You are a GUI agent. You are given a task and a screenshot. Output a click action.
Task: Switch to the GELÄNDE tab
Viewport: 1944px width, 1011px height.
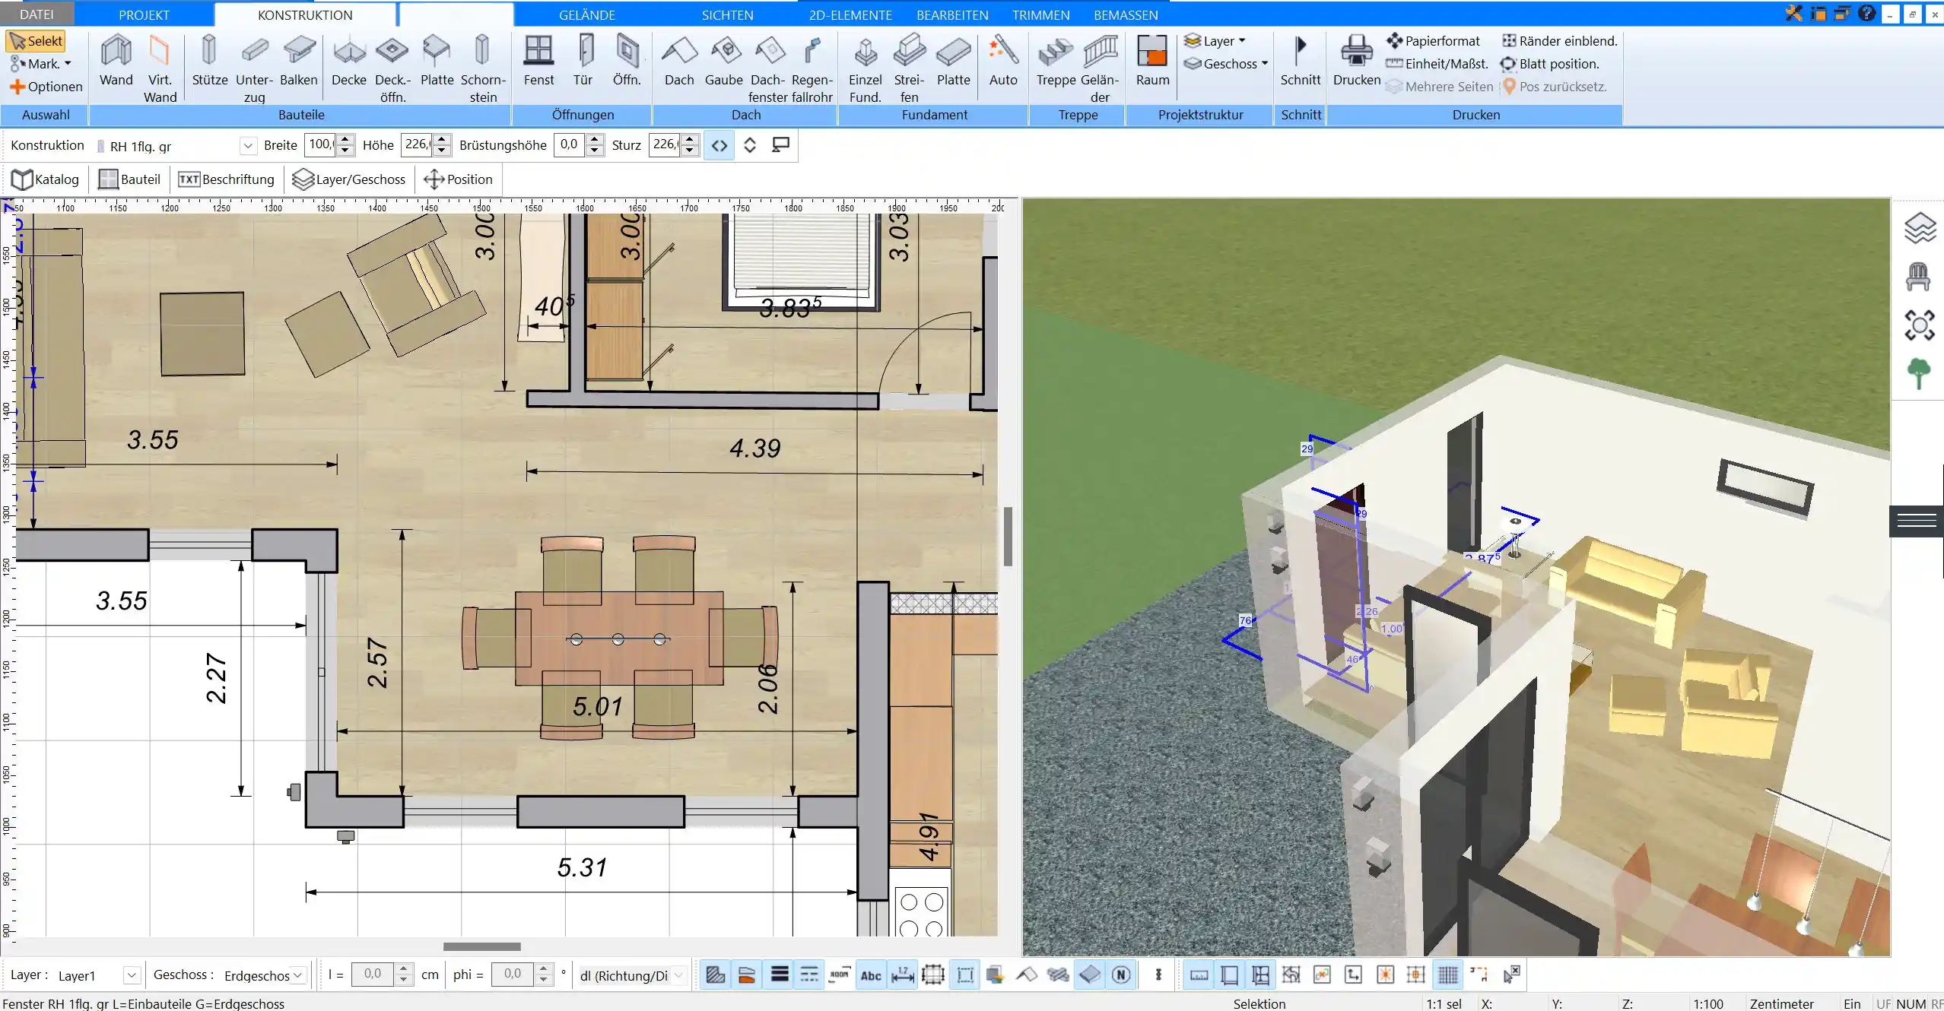[586, 14]
